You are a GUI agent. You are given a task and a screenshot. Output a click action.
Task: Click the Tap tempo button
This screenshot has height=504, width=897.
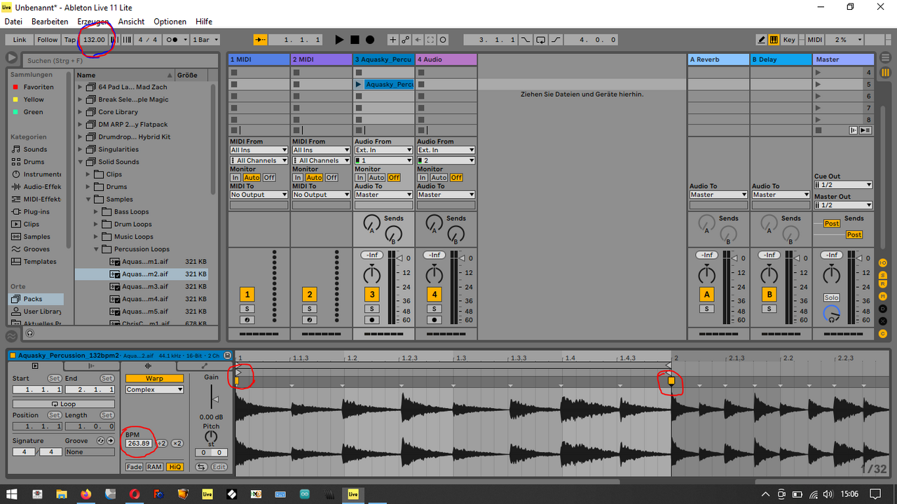point(70,40)
